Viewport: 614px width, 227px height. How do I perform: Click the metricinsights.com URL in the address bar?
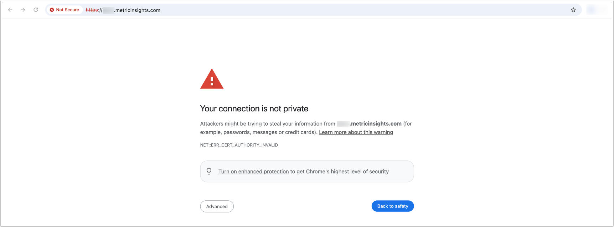pos(138,10)
